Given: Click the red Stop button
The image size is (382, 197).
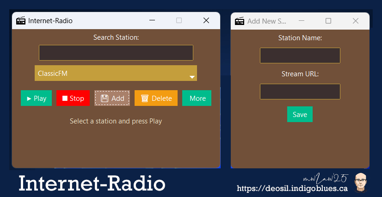Looking at the screenshot, I should (73, 98).
